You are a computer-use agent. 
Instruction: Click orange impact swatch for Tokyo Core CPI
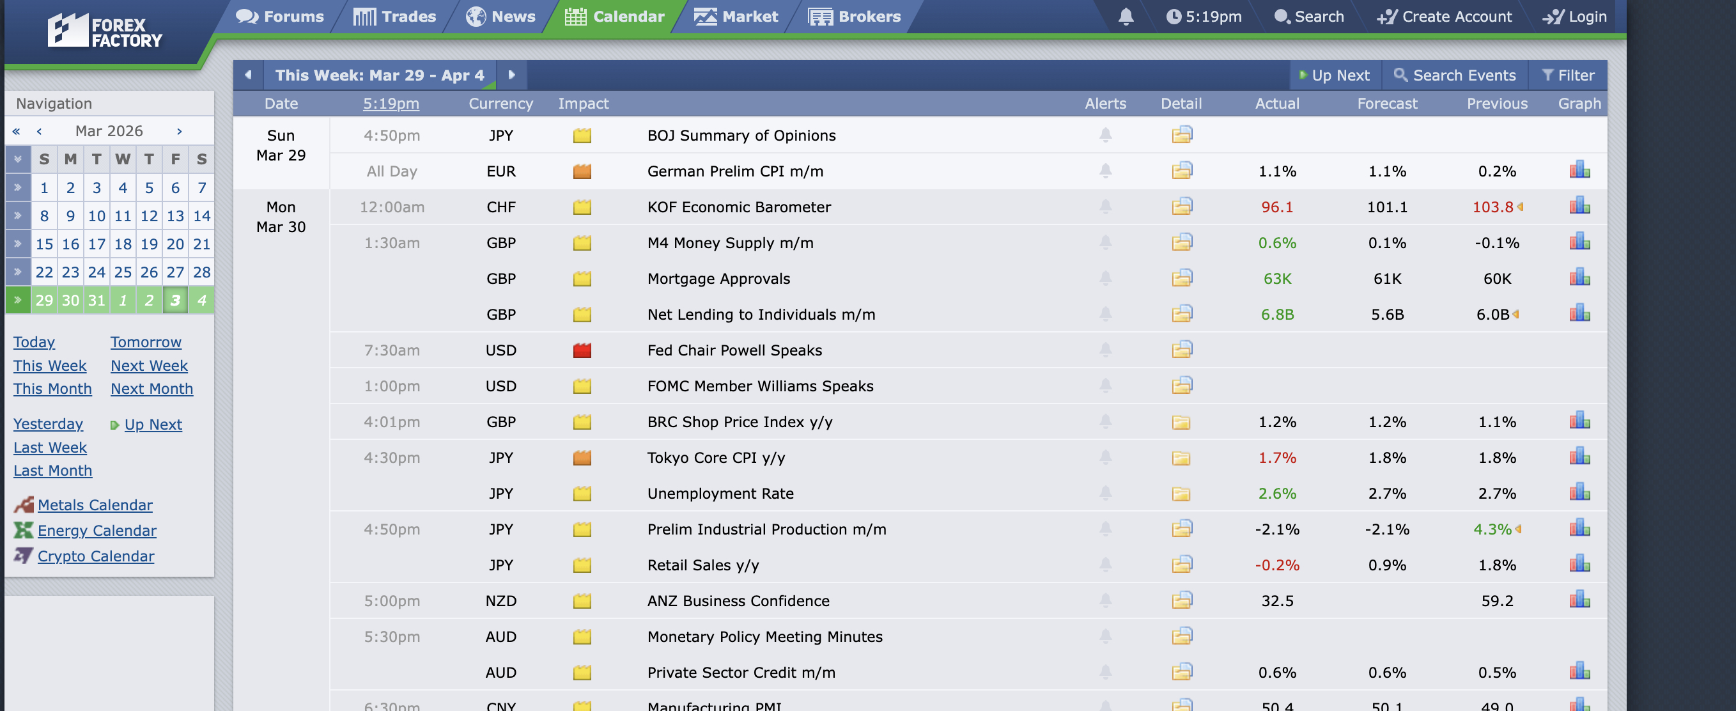coord(582,458)
